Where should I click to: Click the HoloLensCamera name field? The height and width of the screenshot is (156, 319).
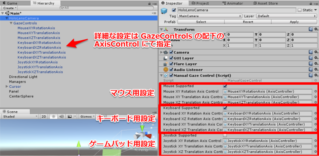tap(237, 10)
